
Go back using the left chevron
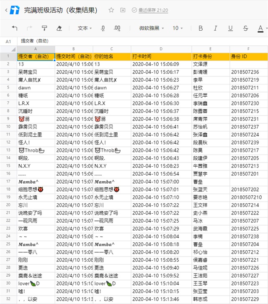click(x=6, y=10)
